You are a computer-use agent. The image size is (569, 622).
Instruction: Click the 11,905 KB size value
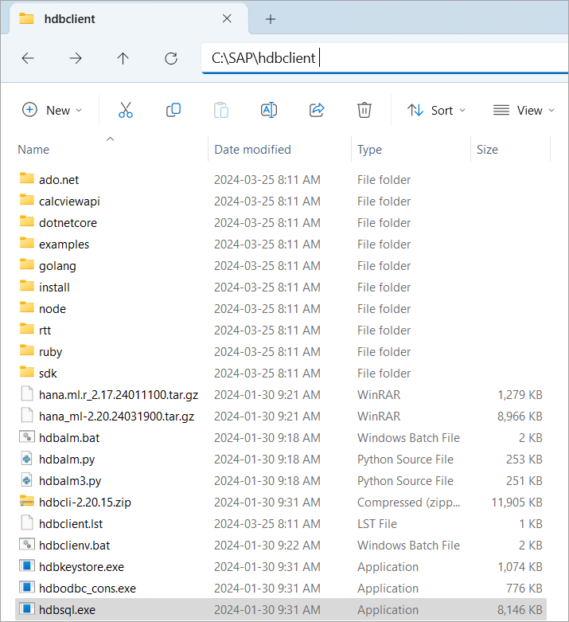(x=516, y=503)
